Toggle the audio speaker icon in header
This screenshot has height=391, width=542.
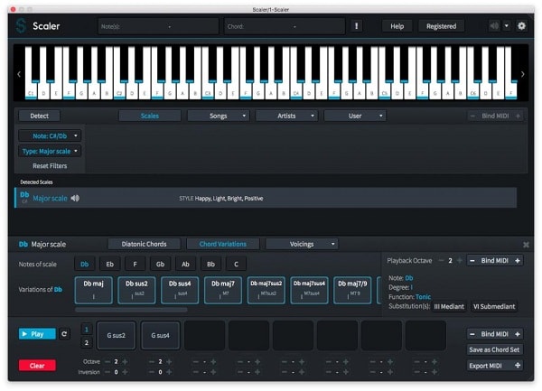pyautogui.click(x=494, y=26)
